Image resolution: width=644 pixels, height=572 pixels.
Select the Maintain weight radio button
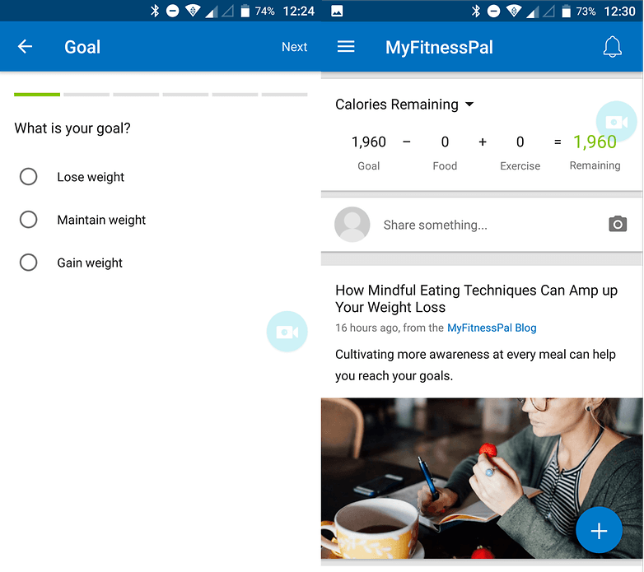coord(28,220)
